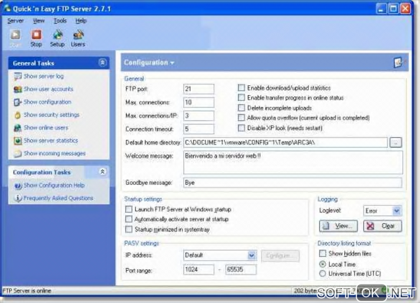
Task: Collapse the General Tasks panel
Action: (102, 63)
